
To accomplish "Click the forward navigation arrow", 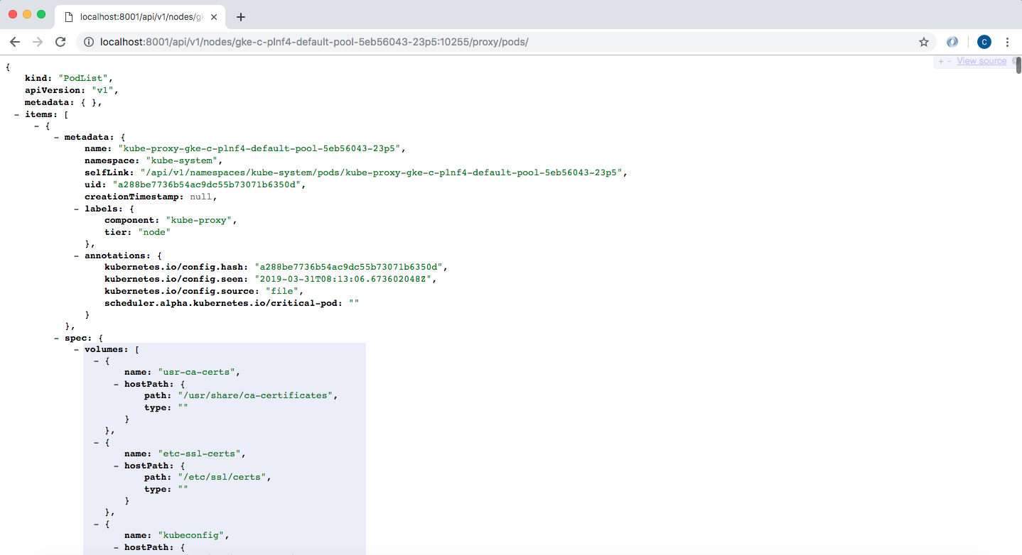I will pos(38,42).
